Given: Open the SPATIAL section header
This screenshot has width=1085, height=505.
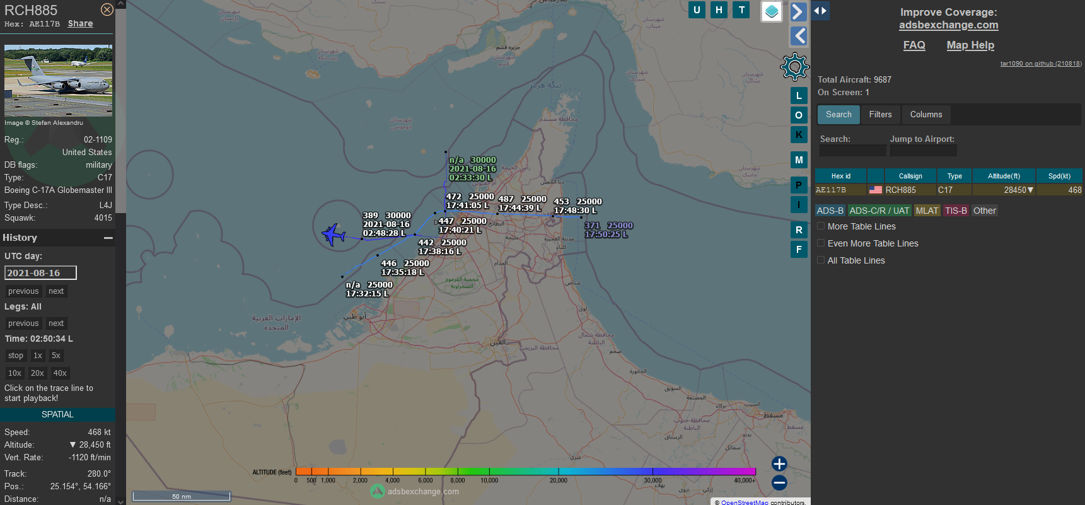Looking at the screenshot, I should 57,414.
